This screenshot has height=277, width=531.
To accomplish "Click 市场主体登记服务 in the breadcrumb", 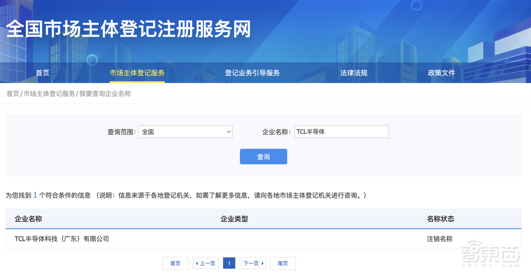I will coord(49,94).
